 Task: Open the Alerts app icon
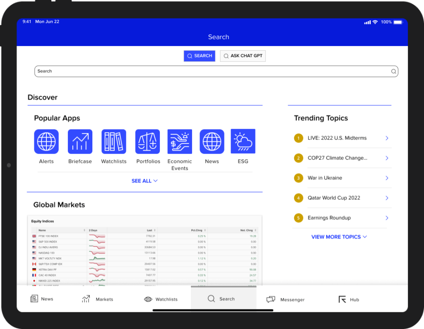[46, 141]
